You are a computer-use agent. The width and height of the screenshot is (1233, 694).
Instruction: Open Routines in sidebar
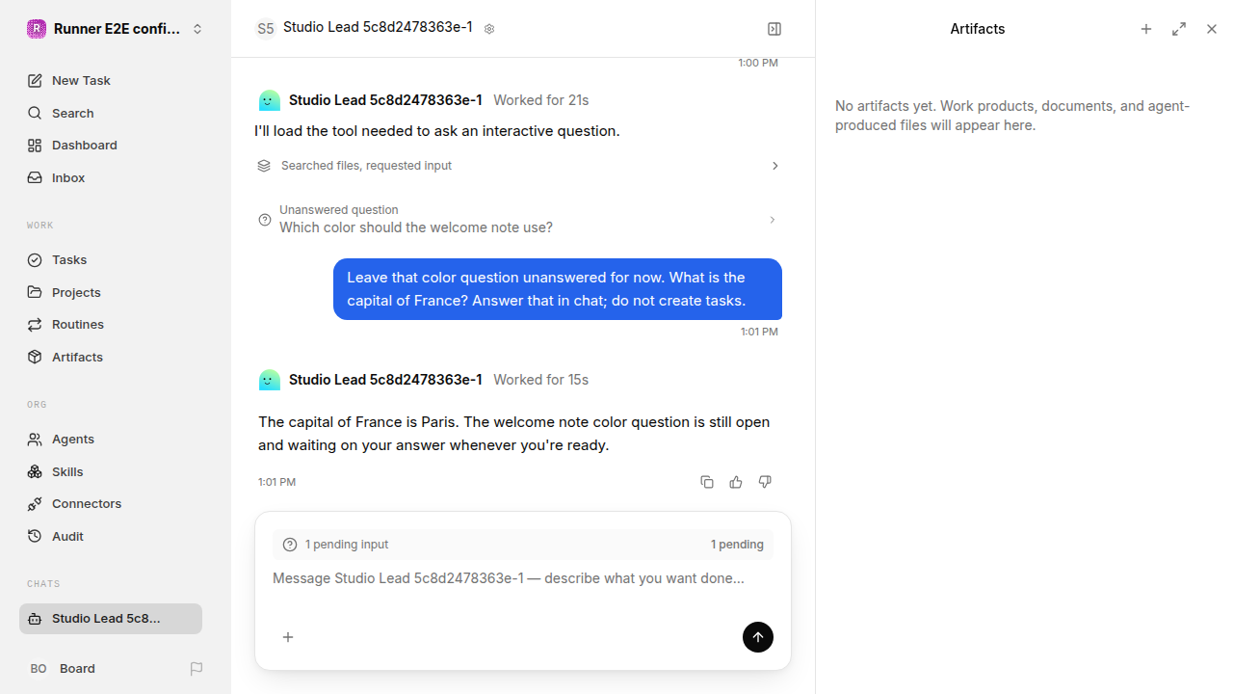click(116, 325)
